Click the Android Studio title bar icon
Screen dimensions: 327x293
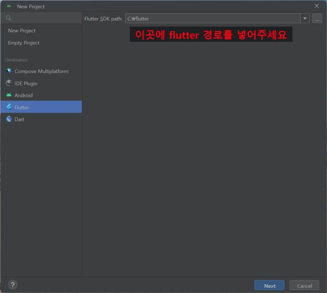[x=9, y=6]
